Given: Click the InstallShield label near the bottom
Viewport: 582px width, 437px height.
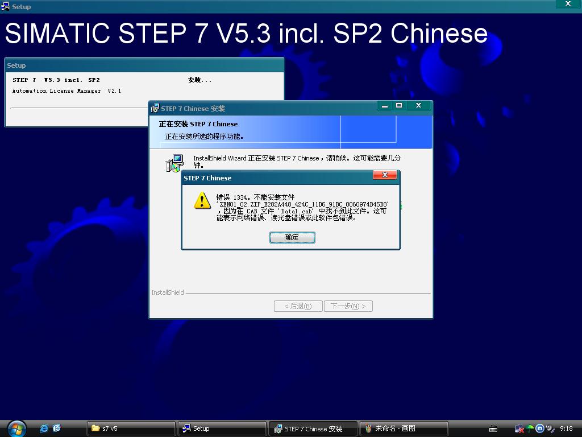Looking at the screenshot, I should [x=168, y=292].
